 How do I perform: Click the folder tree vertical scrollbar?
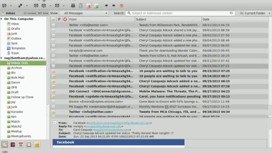click(x=48, y=61)
